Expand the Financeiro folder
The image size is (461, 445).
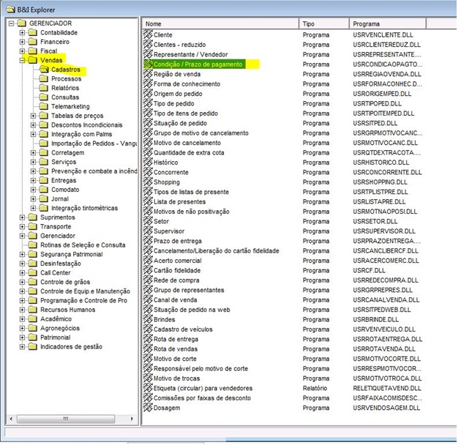point(23,42)
